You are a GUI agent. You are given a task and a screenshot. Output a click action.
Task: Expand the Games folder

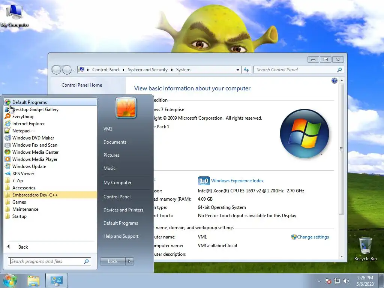pyautogui.click(x=50, y=202)
